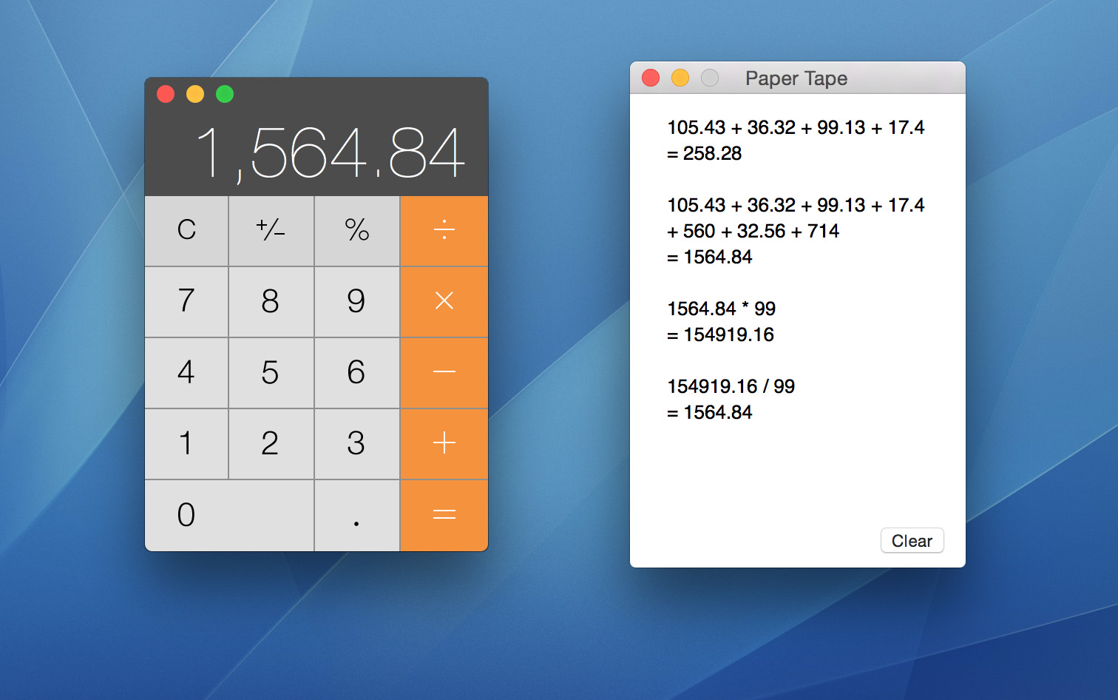
Task: Zoom the Calculator with the green button
Action: coord(225,94)
